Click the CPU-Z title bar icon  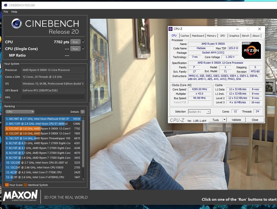tap(170, 29)
